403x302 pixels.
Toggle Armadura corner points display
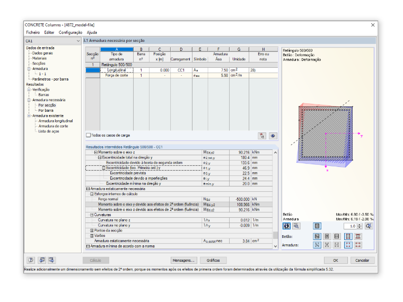point(348,245)
